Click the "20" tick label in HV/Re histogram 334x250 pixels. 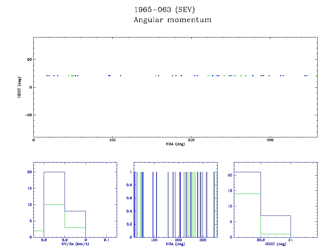coord(29,172)
